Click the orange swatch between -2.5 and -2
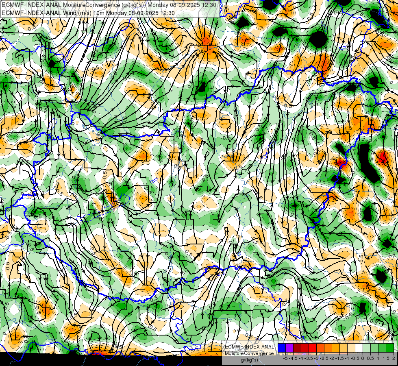The image size is (398, 366). point(328,348)
